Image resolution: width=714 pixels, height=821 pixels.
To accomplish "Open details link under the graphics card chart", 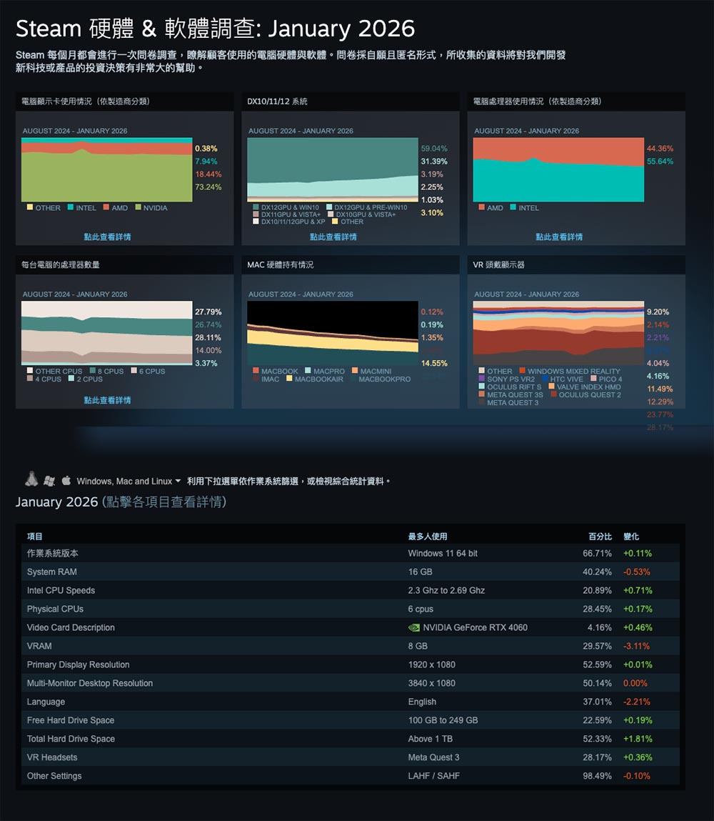I will point(107,237).
